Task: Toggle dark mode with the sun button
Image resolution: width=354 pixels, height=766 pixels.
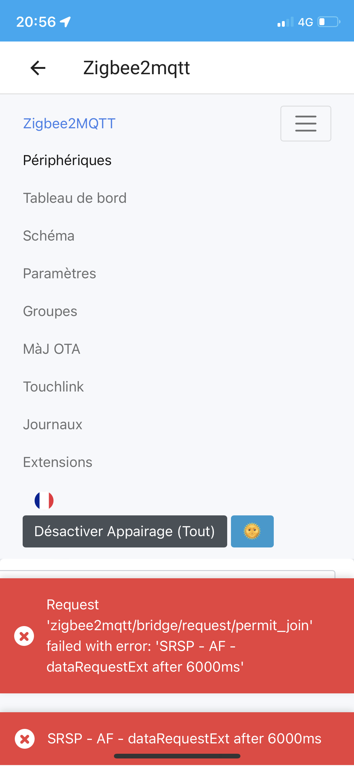Action: [252, 531]
